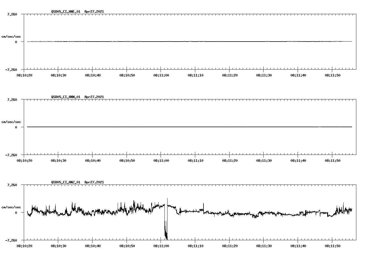Click the Apr27,2021 date on the HNE plot
The width and height of the screenshot is (376, 256).
pyautogui.click(x=94, y=12)
